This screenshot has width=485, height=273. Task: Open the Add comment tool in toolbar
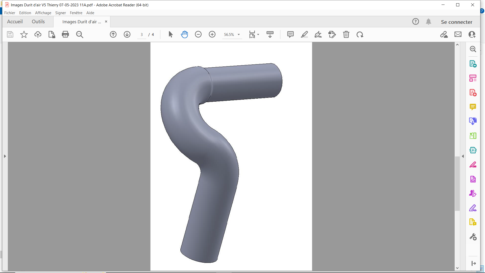(290, 34)
